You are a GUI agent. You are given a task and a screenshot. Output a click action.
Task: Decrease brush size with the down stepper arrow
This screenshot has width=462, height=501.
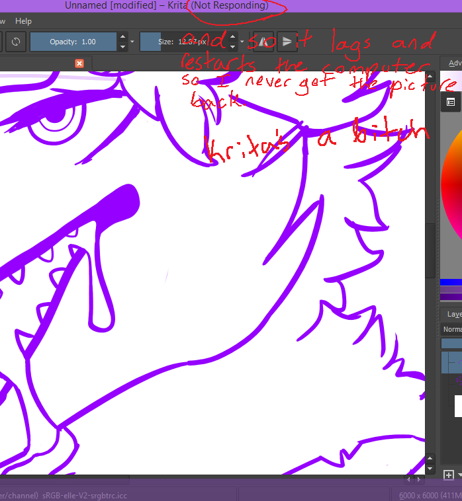click(232, 46)
